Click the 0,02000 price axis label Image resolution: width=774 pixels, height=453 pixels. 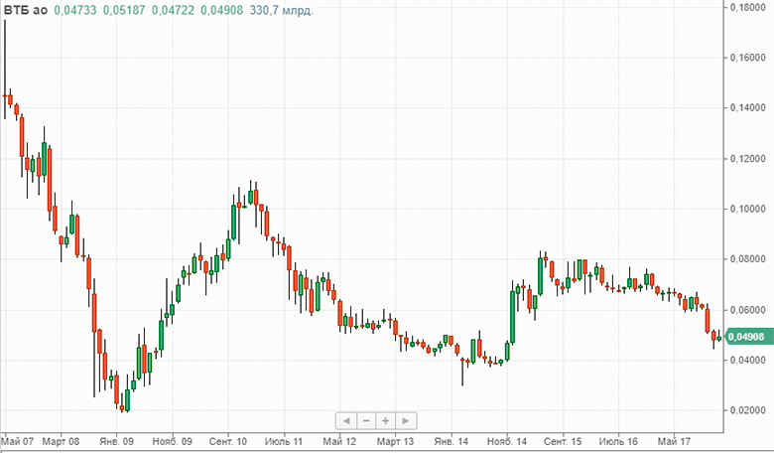tap(748, 410)
